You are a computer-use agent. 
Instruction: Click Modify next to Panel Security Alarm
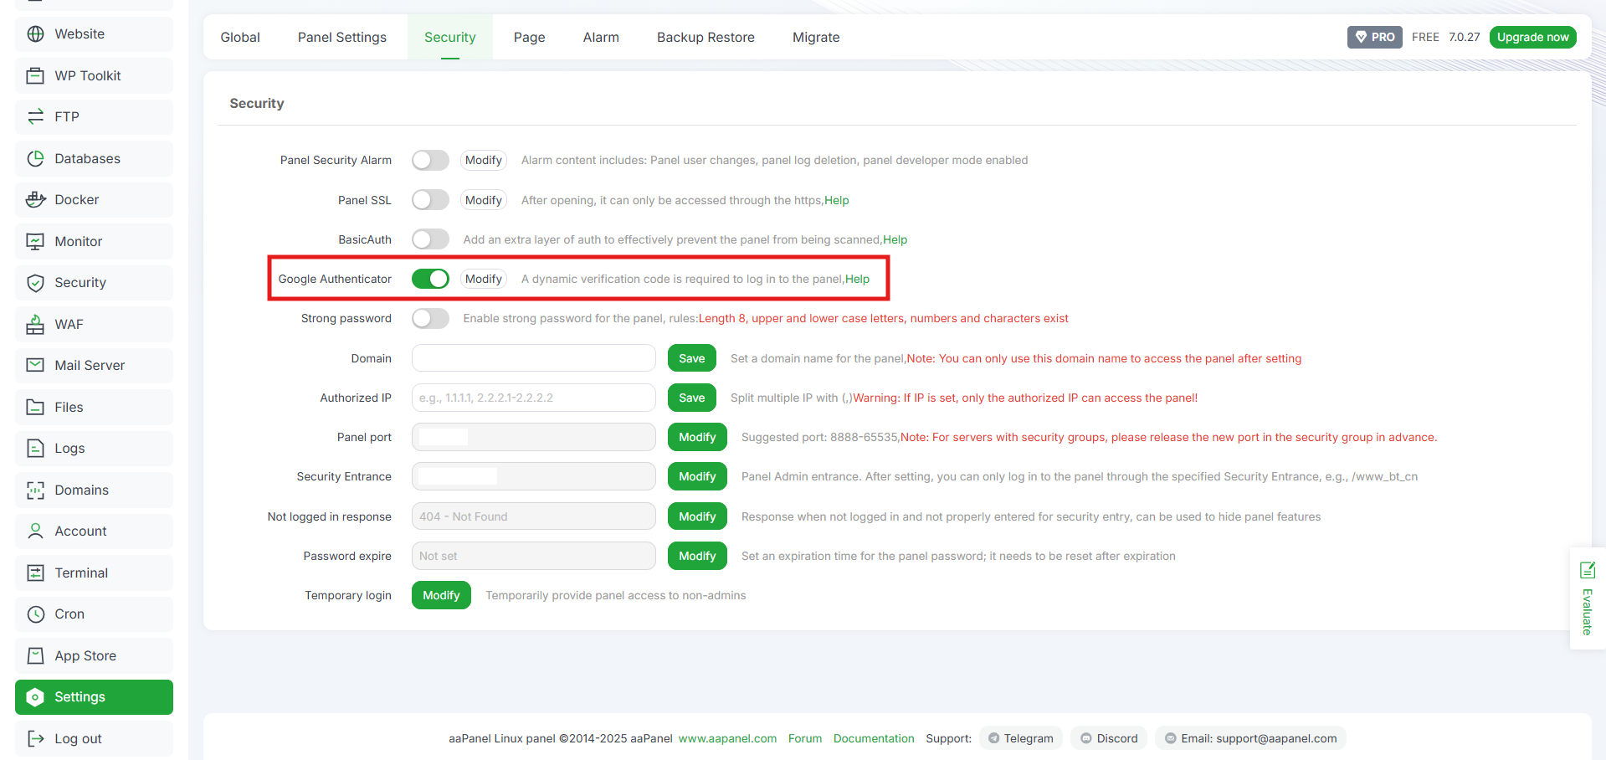coord(484,160)
